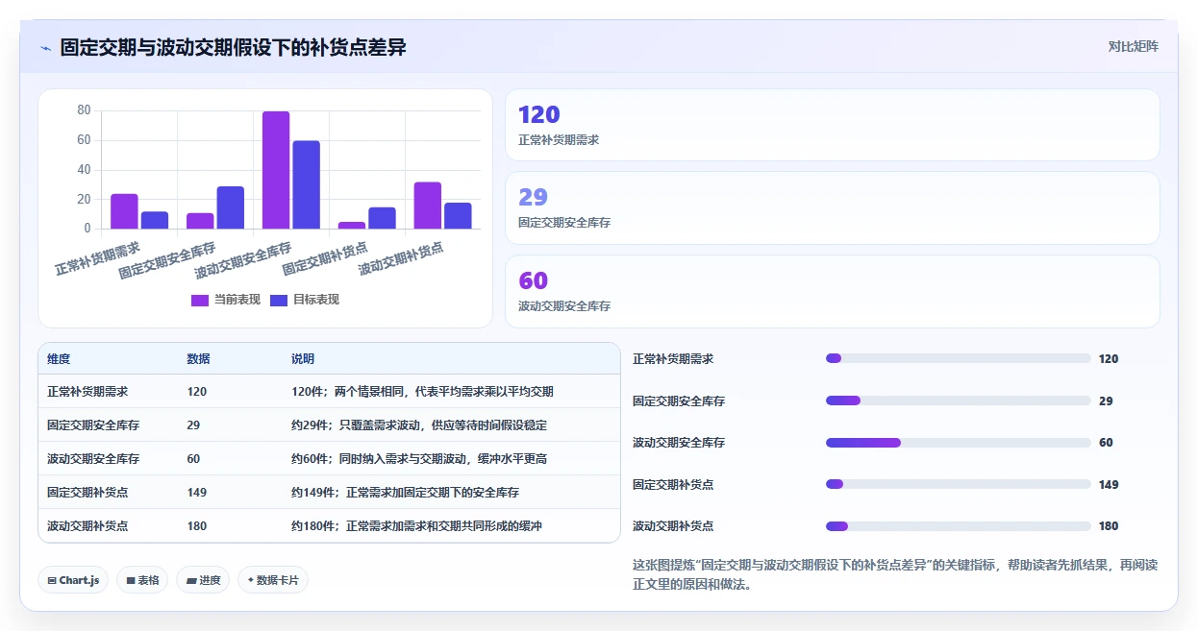The image size is (1198, 631).
Task: Click the 波动交期安全库存 progress bar
Action: click(x=958, y=443)
